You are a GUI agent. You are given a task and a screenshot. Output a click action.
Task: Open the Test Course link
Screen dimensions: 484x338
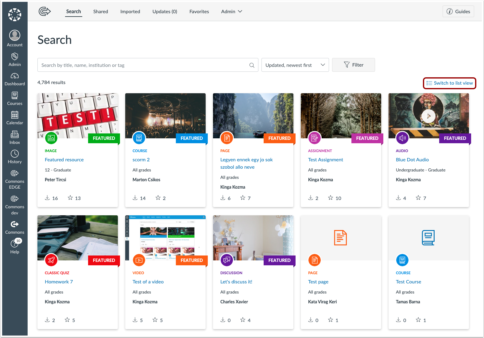(x=408, y=282)
